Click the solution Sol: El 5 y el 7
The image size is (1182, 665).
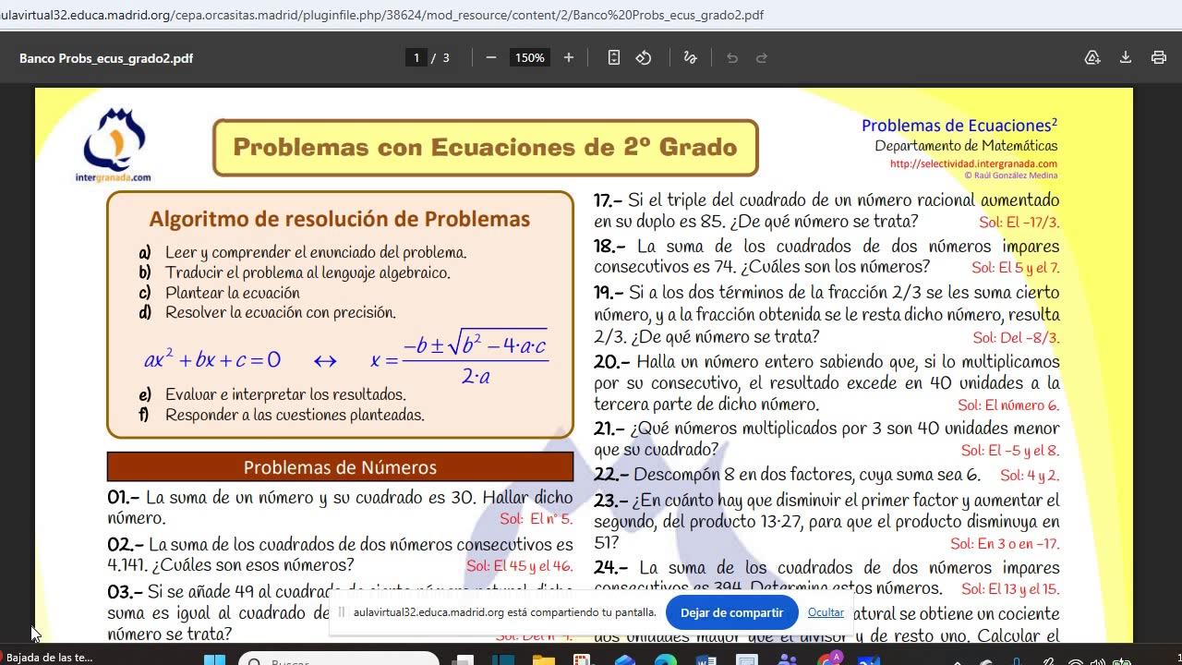click(x=1016, y=268)
